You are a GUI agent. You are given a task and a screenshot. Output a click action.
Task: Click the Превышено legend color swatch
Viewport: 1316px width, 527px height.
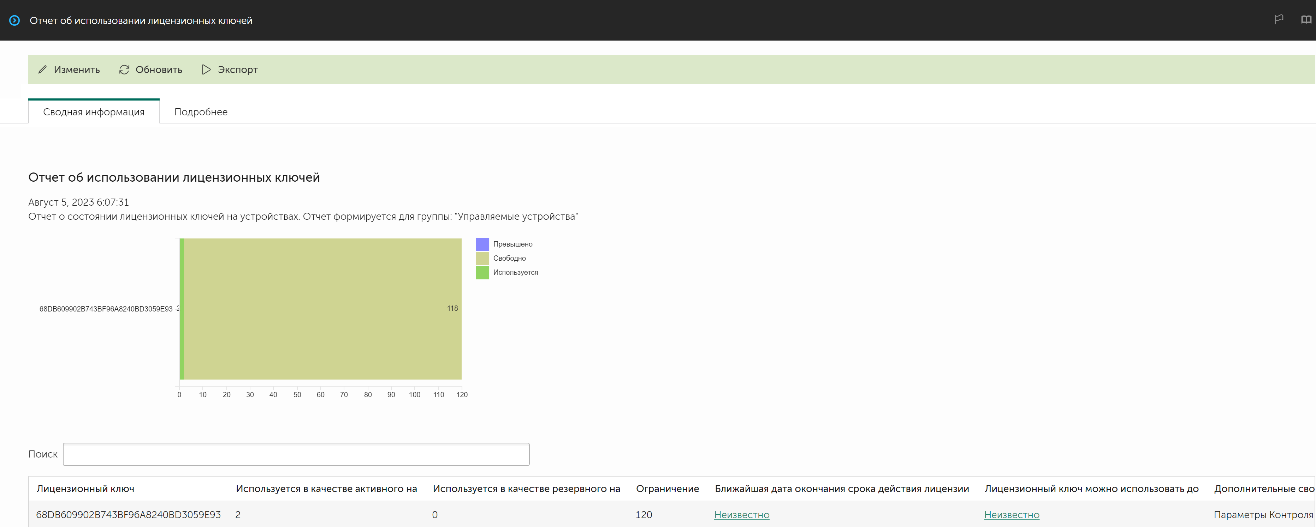482,244
